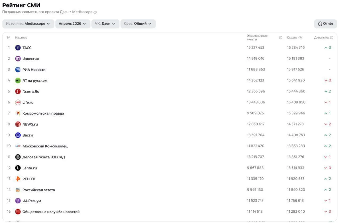Viewport: 339px width, 223px height.
Task: Open the РИА Новости publication link
Action: pos(34,70)
